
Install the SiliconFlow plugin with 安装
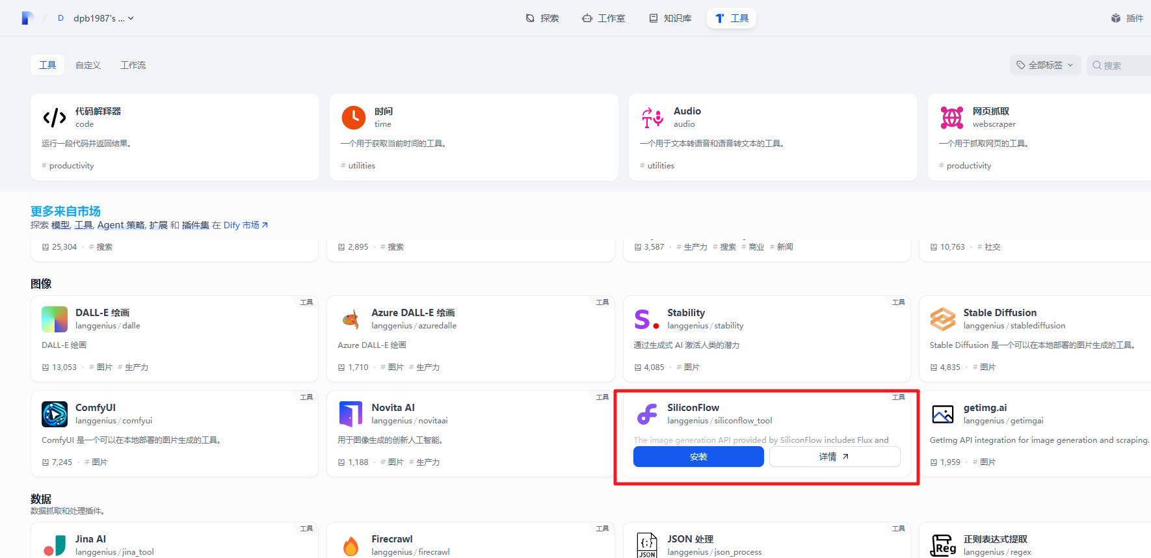point(698,457)
